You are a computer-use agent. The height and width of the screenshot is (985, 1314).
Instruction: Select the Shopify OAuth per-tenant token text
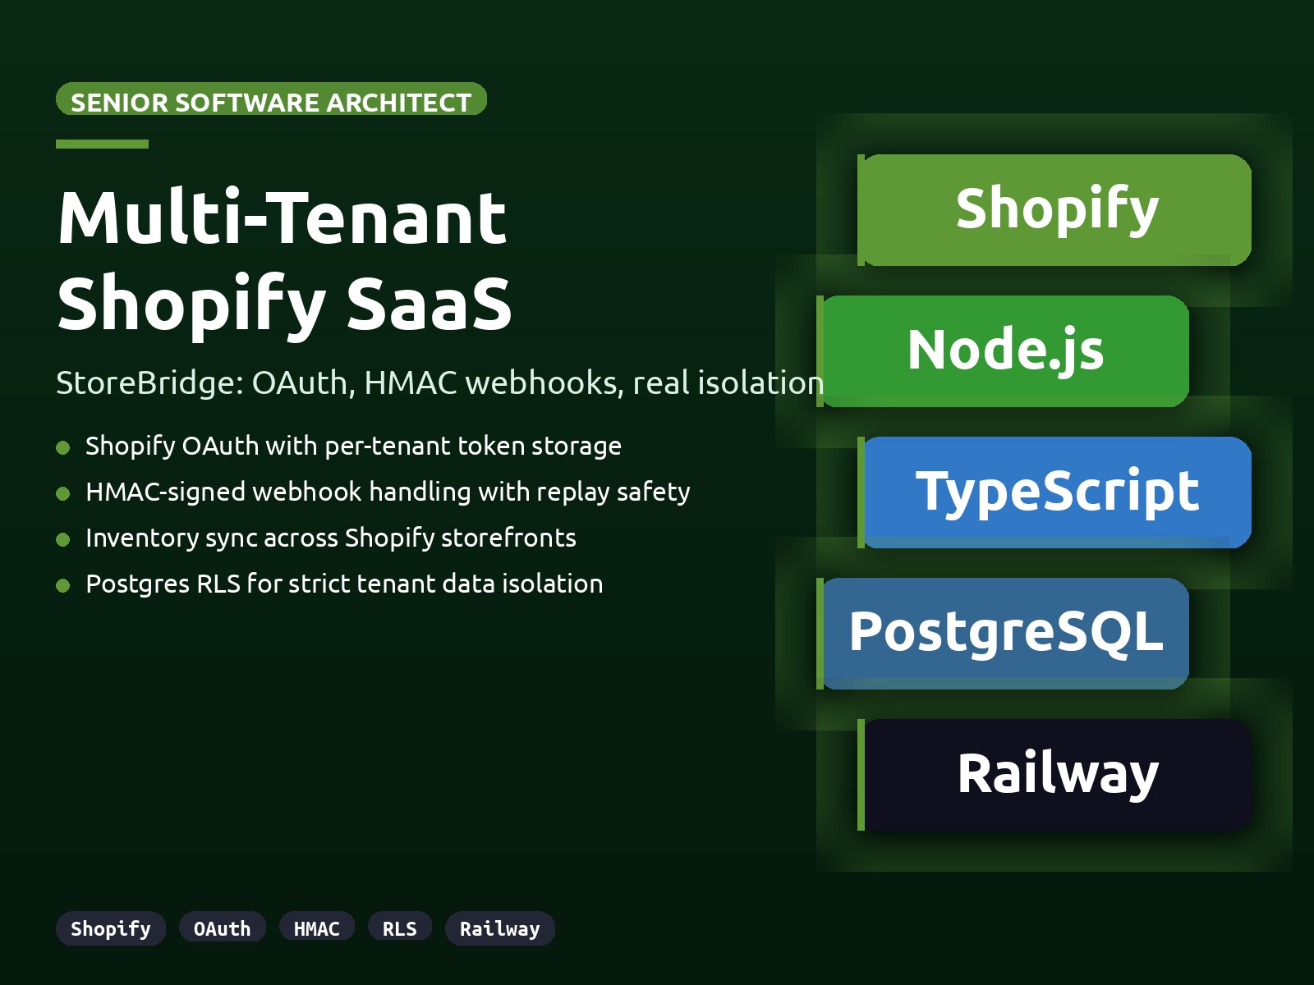(353, 446)
